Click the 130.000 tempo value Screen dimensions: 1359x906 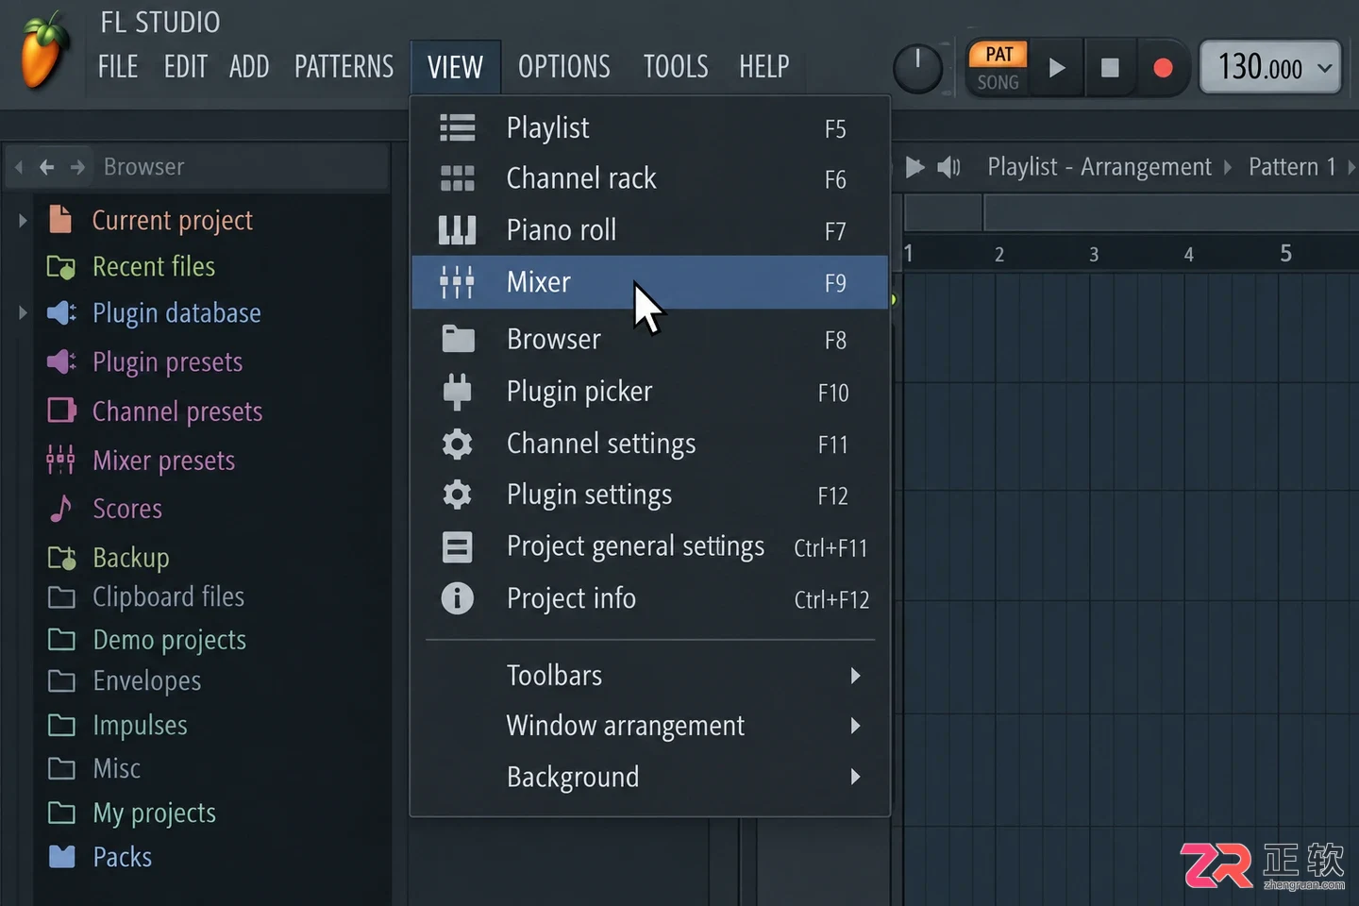tap(1259, 67)
